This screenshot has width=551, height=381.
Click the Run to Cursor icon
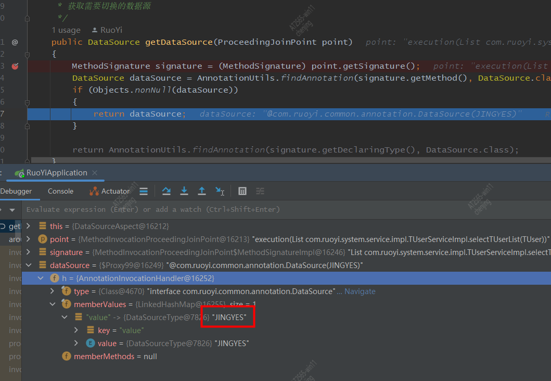tap(220, 191)
